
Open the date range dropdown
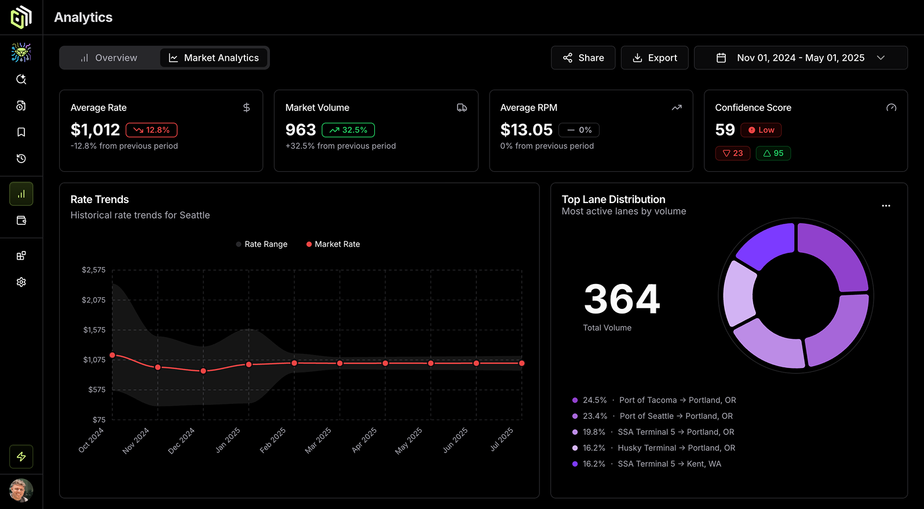(x=801, y=58)
